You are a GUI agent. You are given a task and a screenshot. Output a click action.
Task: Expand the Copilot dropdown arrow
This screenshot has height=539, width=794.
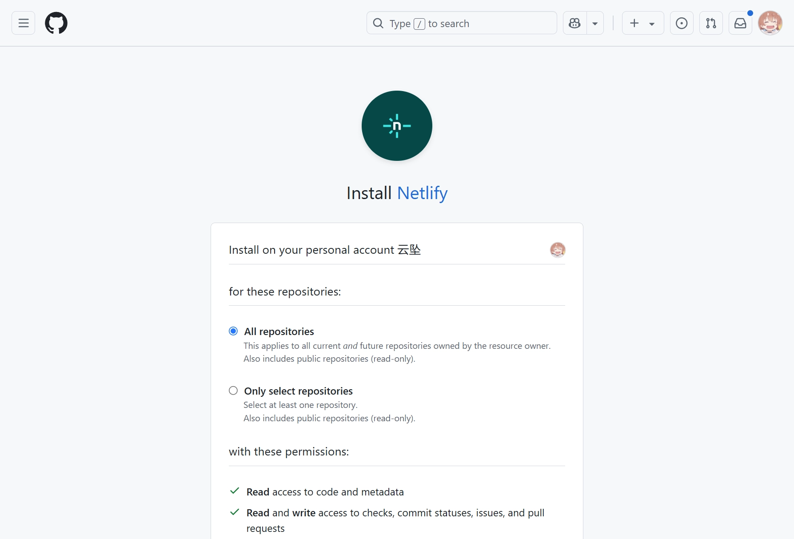coord(595,24)
